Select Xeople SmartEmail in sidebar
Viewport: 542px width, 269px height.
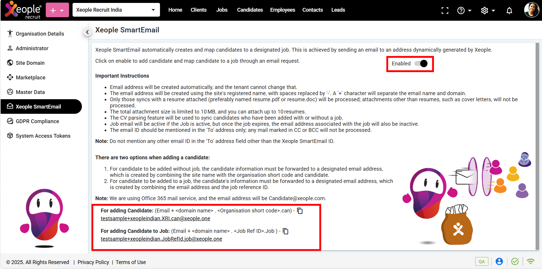coord(41,106)
